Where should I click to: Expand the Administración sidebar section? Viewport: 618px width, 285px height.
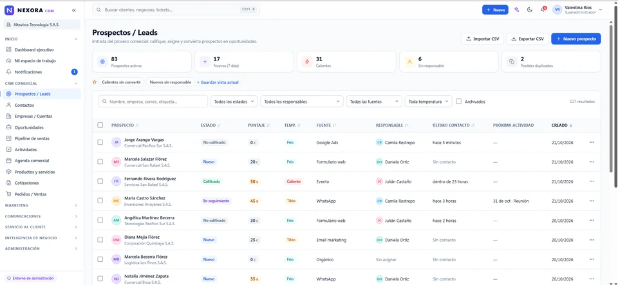click(x=41, y=249)
